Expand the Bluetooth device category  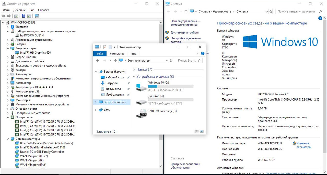coord(8,27)
